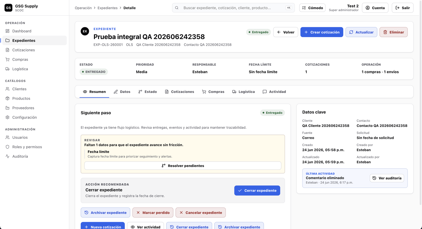Switch to the Datos tab
422x229 pixels.
pos(122,92)
